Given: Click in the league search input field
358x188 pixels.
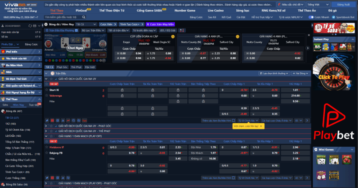Looking at the screenshot, I should (x=63, y=17).
